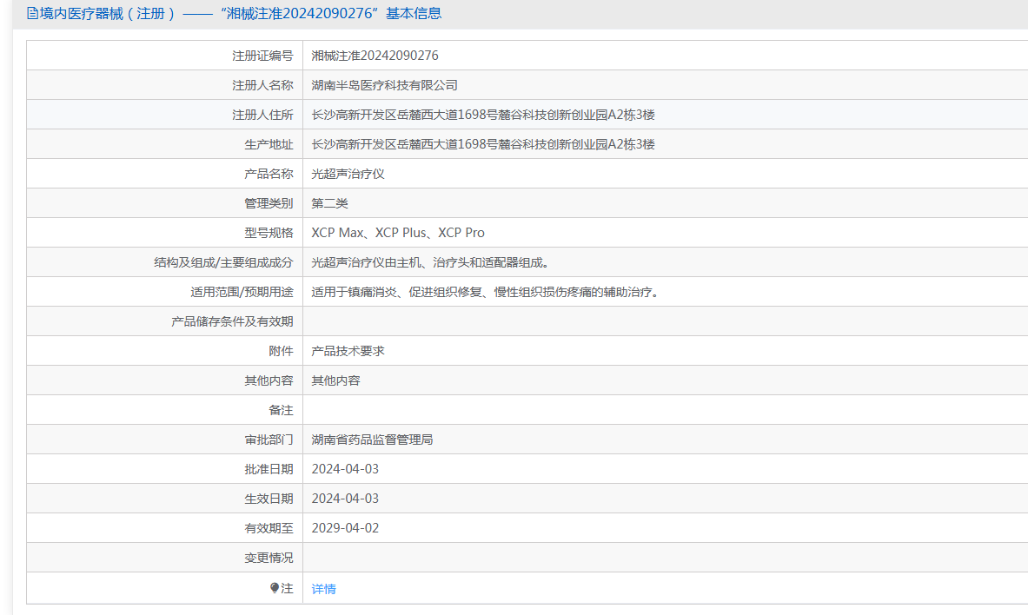Click the document icon beside the page title
Screen dimensions: 1028x615
[x=32, y=13]
